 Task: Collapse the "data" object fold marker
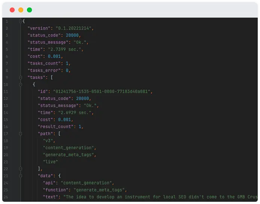point(21,176)
